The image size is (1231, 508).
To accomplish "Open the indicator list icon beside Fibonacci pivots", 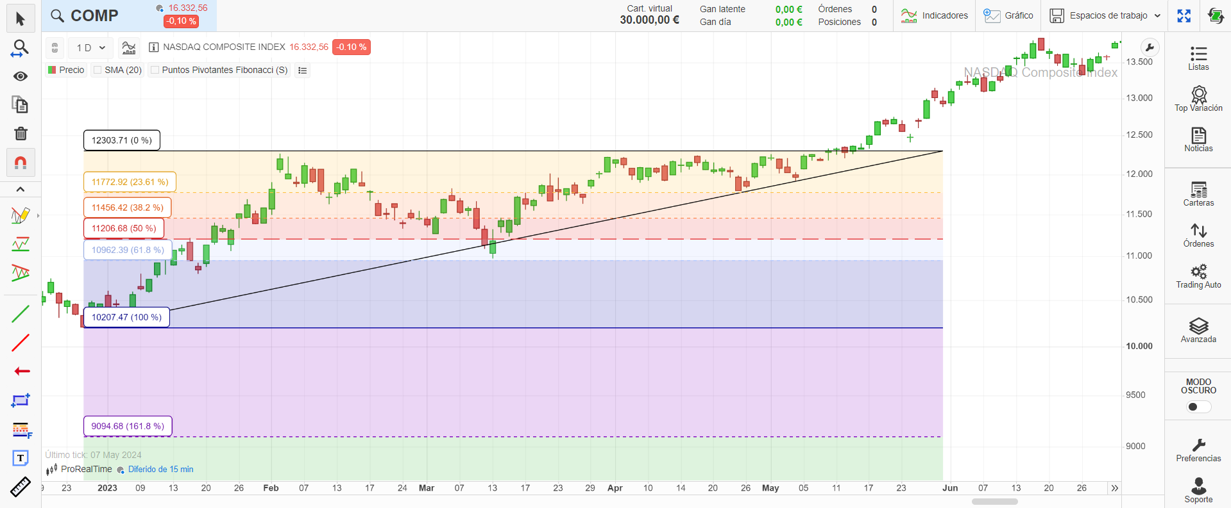I will [x=303, y=70].
